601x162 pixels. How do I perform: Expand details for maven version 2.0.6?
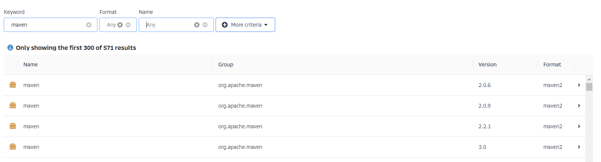(x=579, y=85)
